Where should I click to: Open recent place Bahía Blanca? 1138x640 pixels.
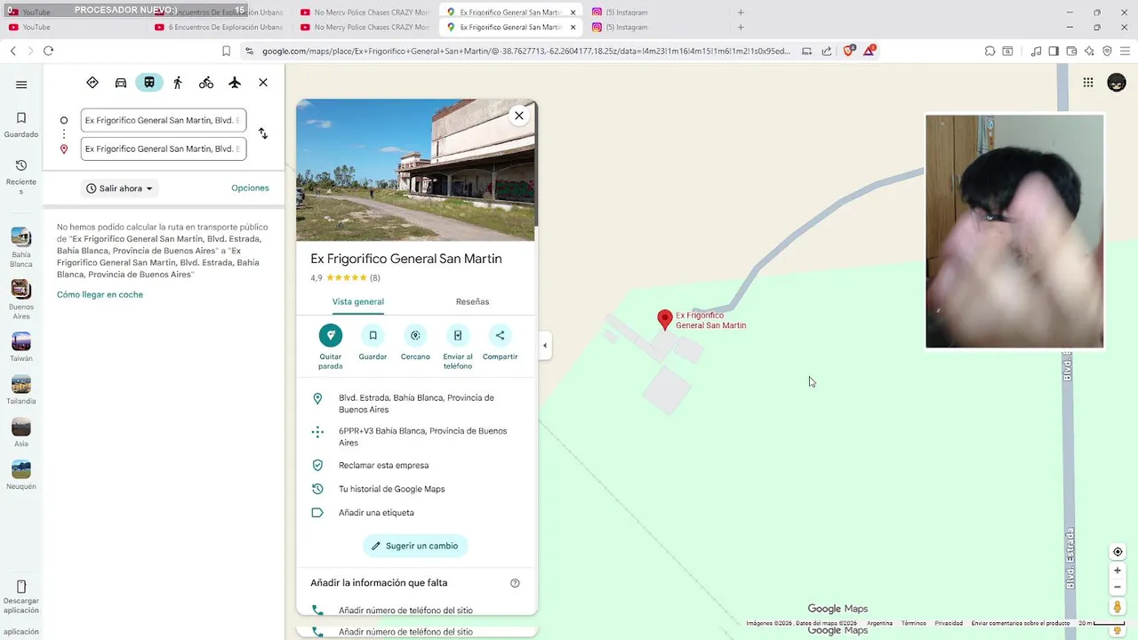[21, 248]
